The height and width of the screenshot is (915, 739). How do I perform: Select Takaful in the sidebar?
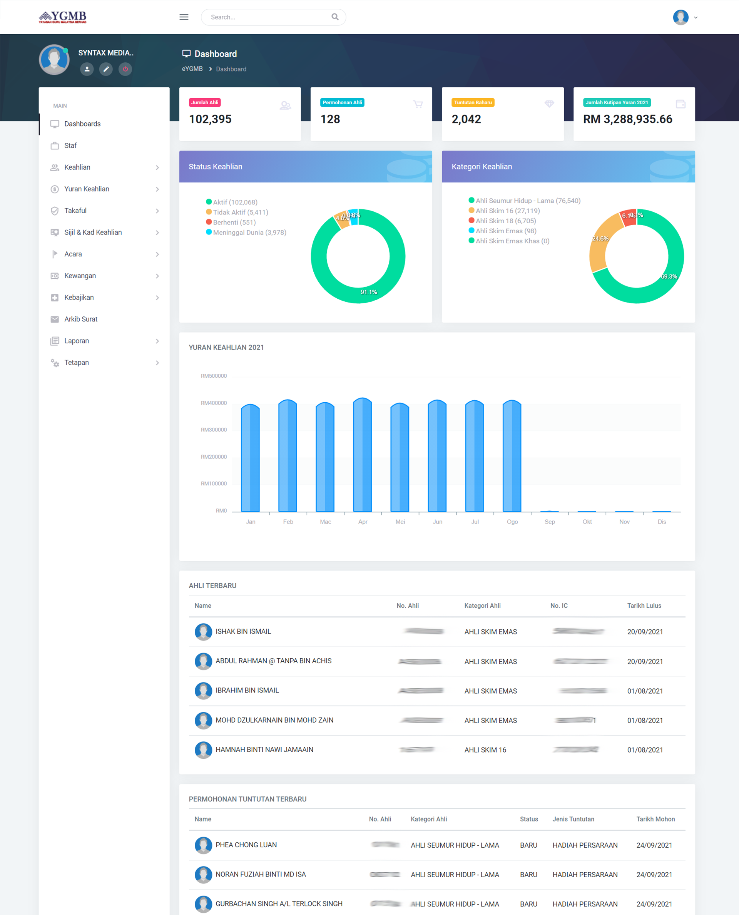pos(104,211)
